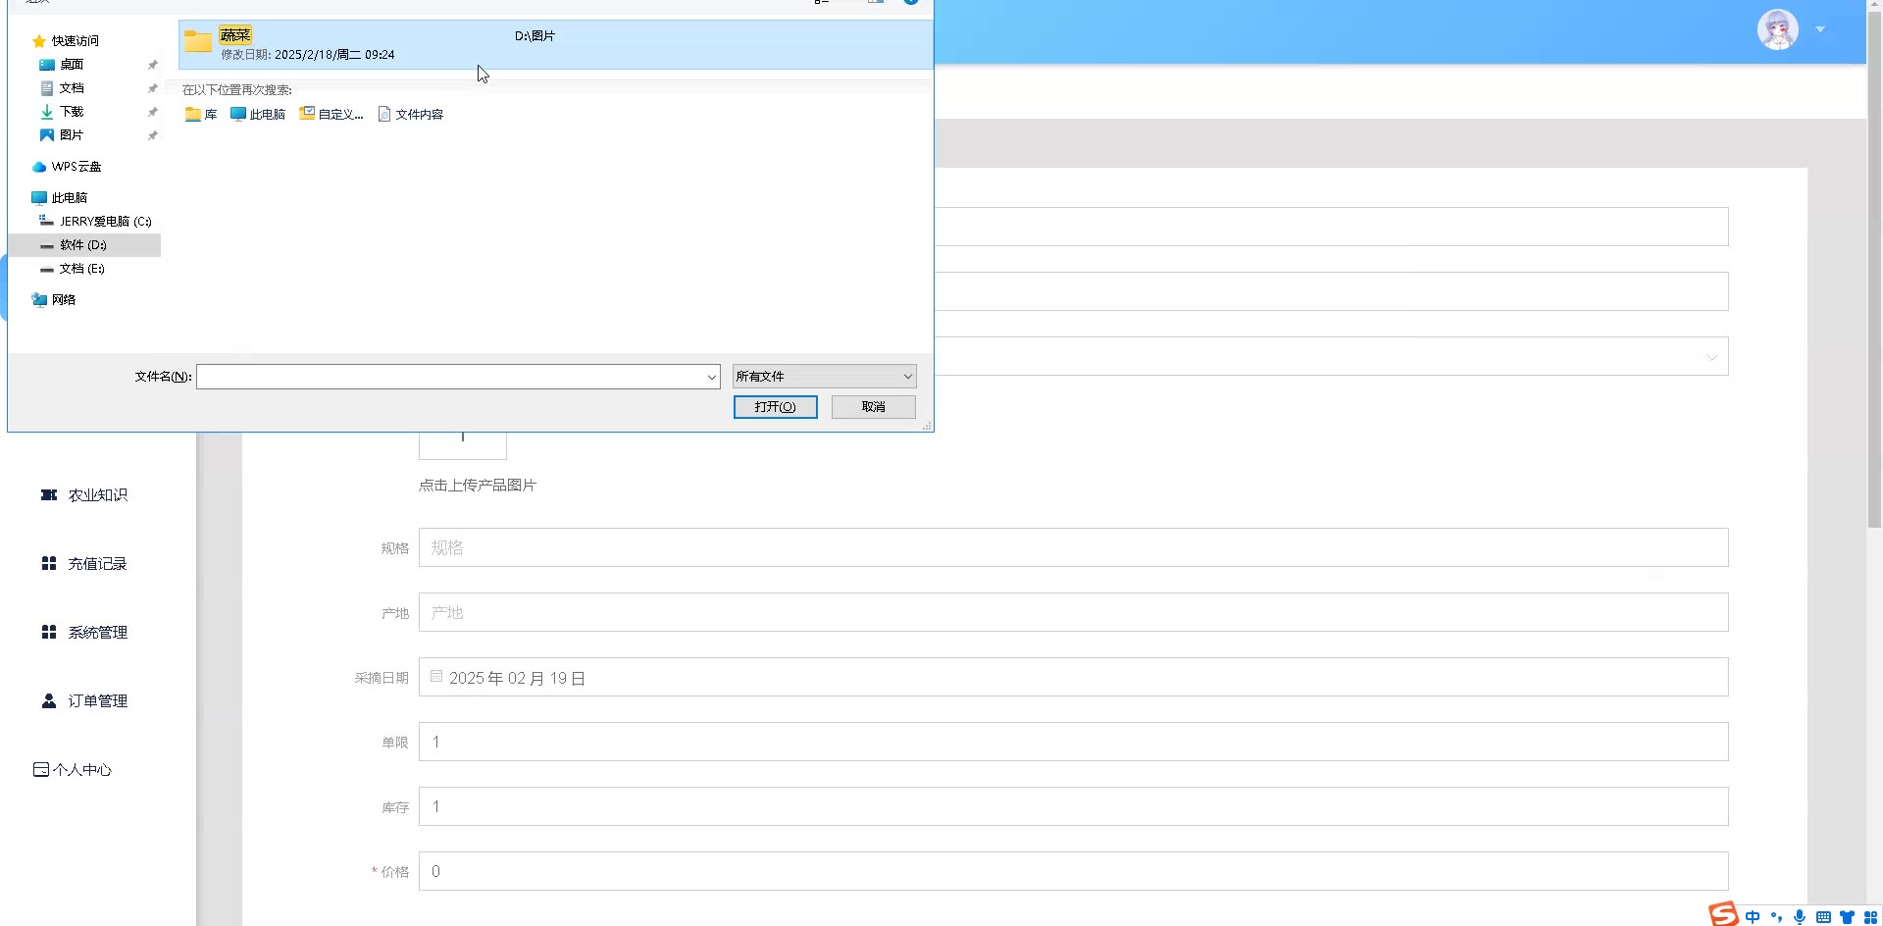
Task: Open the pinned 文档 quick access folder
Action: tap(72, 88)
